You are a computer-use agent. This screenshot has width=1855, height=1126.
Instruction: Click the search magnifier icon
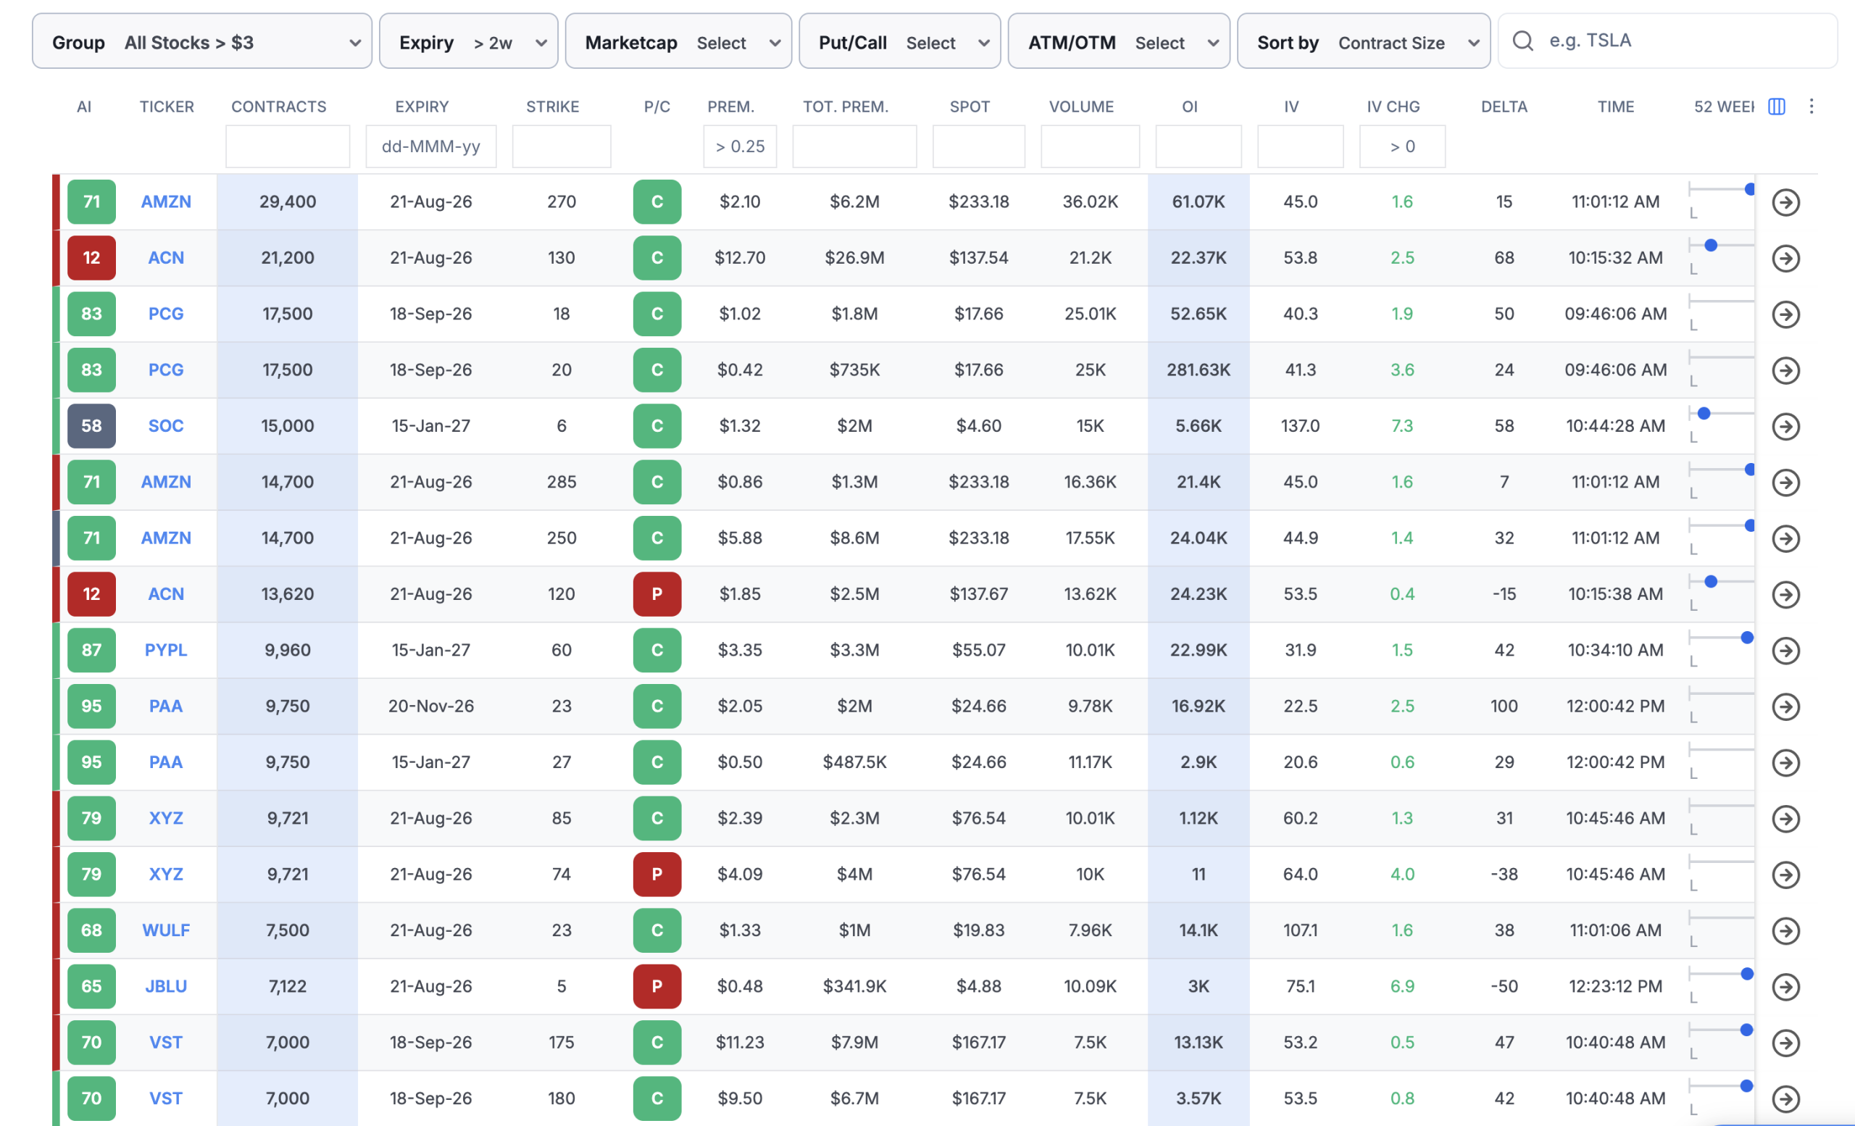(1522, 41)
